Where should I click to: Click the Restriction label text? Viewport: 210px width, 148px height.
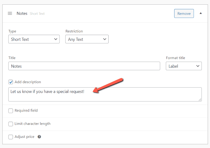tap(74, 31)
